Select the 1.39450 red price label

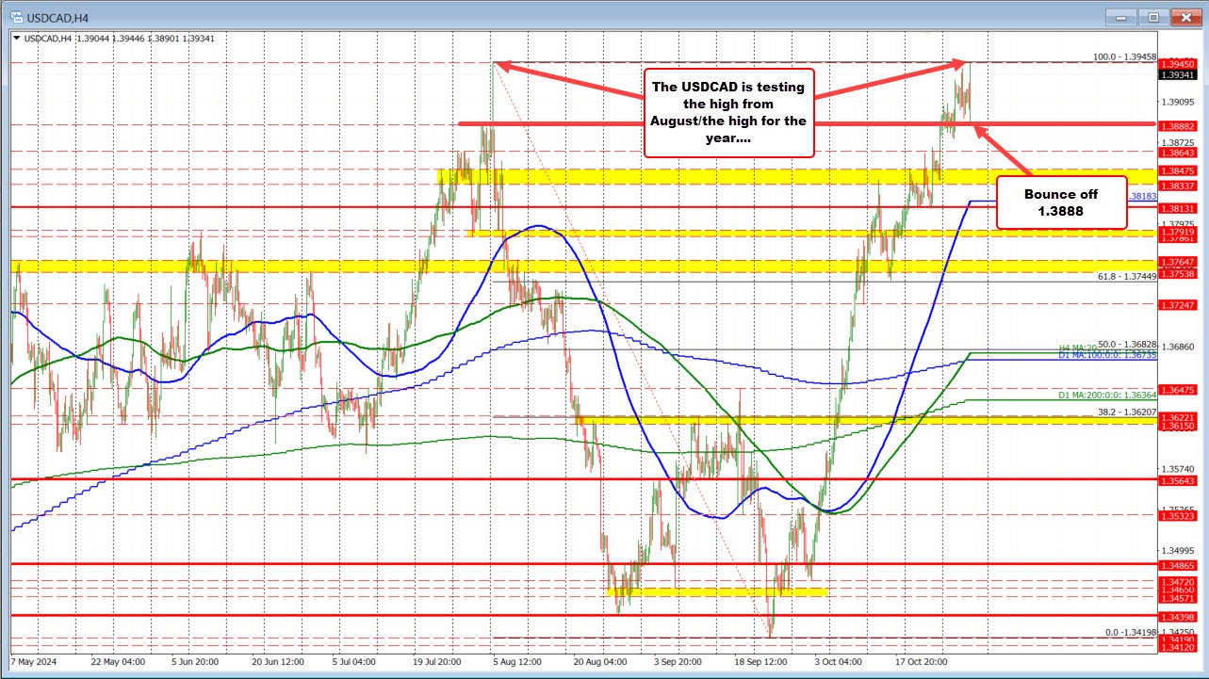[x=1177, y=63]
